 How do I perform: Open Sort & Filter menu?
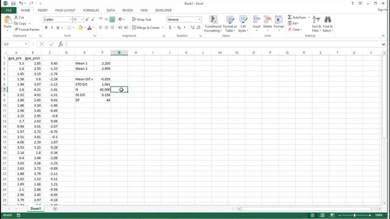click(316, 24)
